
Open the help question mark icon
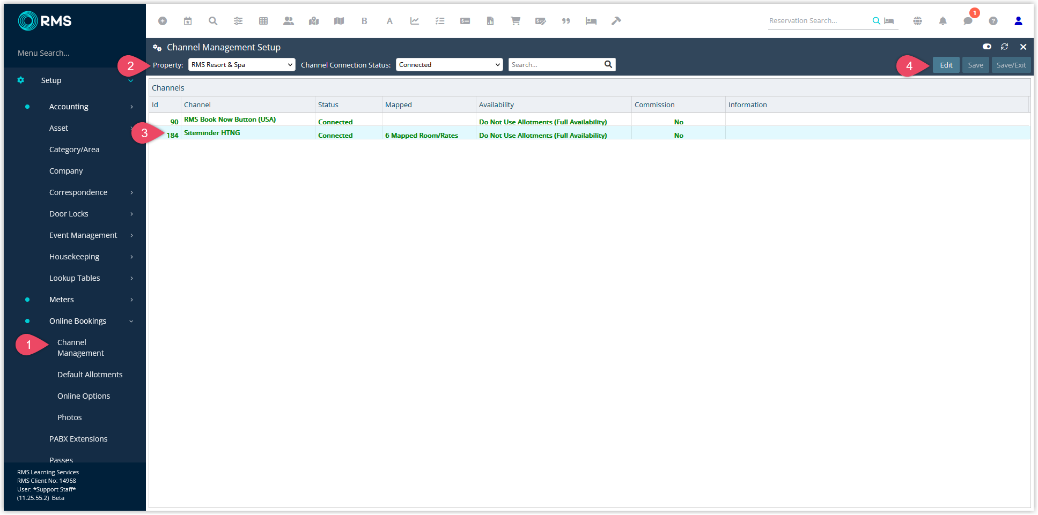(x=993, y=21)
